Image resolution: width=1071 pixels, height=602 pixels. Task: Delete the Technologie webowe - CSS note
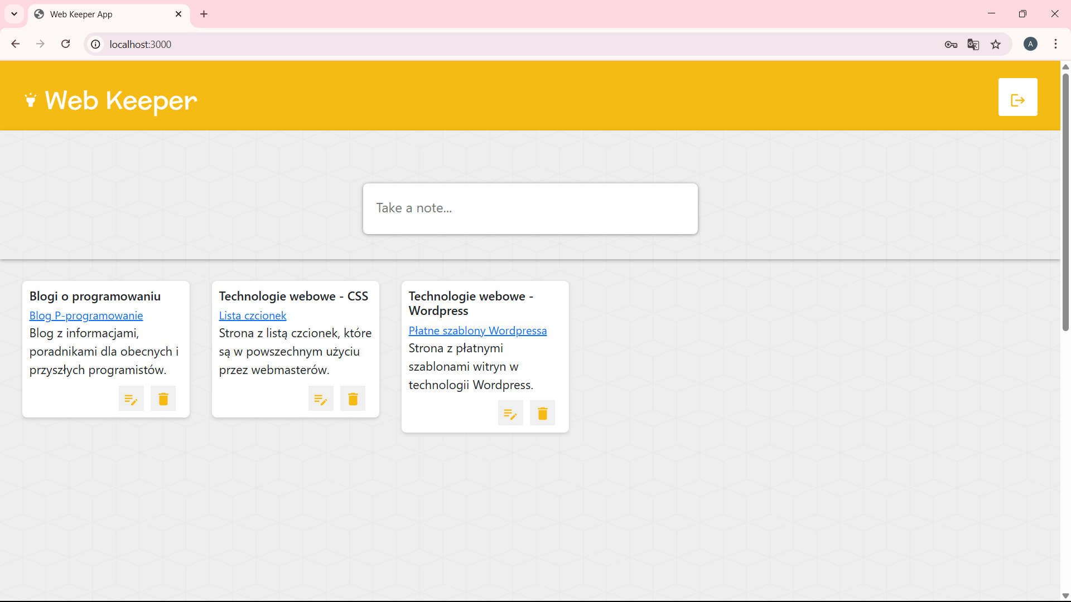353,399
